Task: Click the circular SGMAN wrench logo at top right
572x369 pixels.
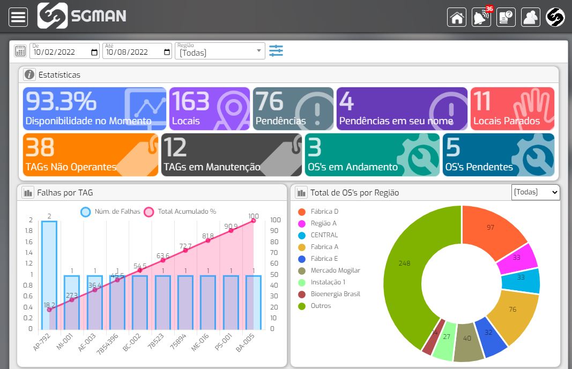Action: pos(555,17)
